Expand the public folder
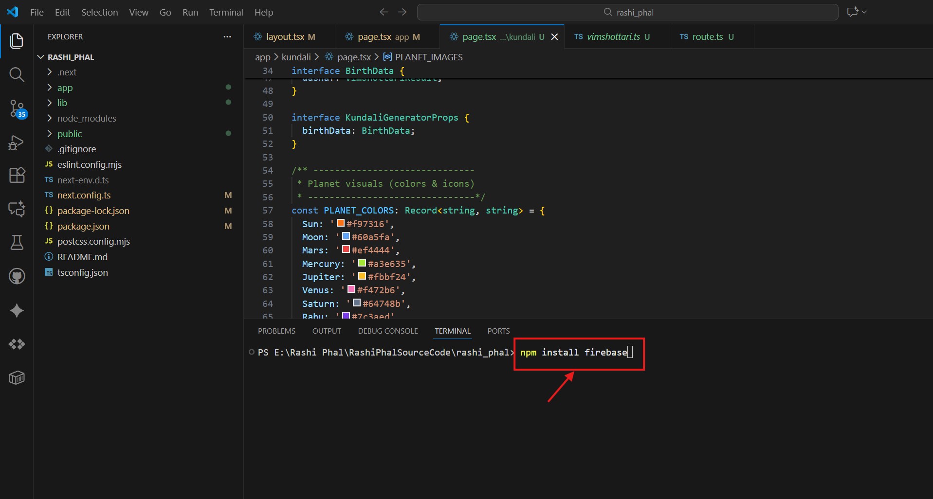This screenshot has height=499, width=933. pos(69,134)
